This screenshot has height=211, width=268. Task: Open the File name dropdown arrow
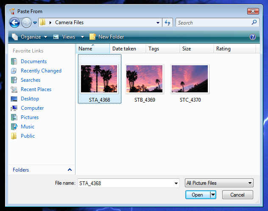[176, 183]
